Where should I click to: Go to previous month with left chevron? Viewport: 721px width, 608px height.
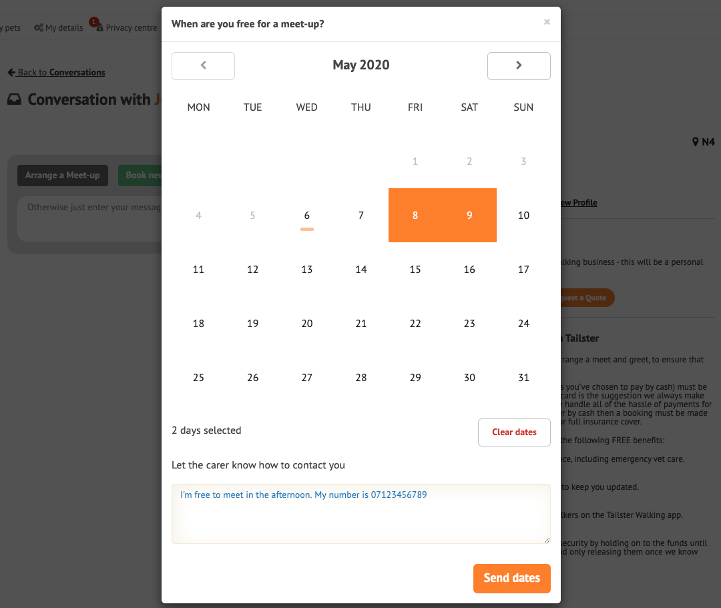(x=203, y=65)
